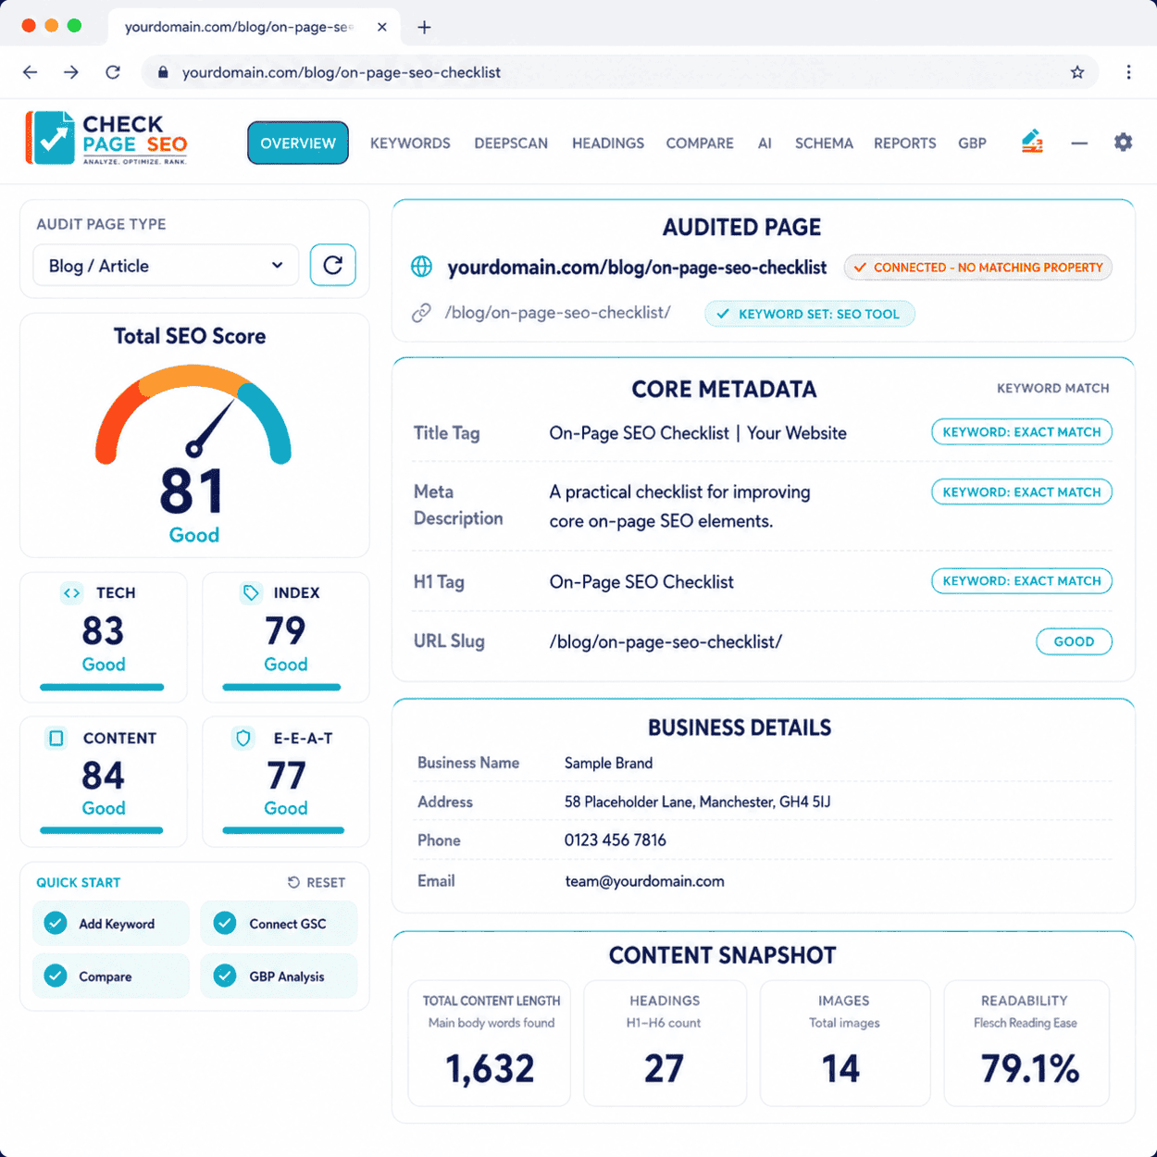
Task: Open the Blog / Article page type dropdown
Action: [166, 266]
